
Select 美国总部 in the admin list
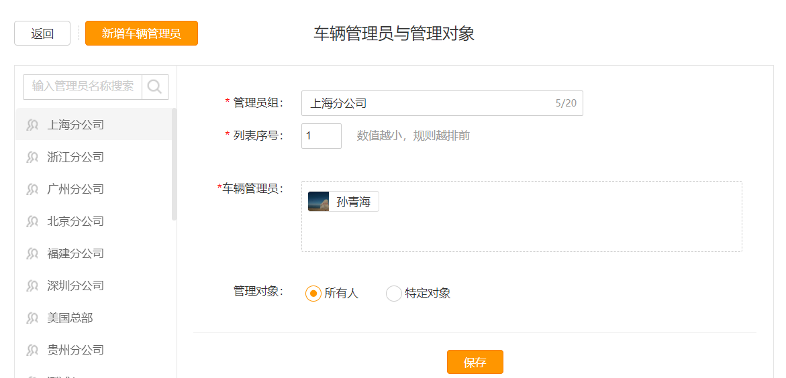point(93,318)
